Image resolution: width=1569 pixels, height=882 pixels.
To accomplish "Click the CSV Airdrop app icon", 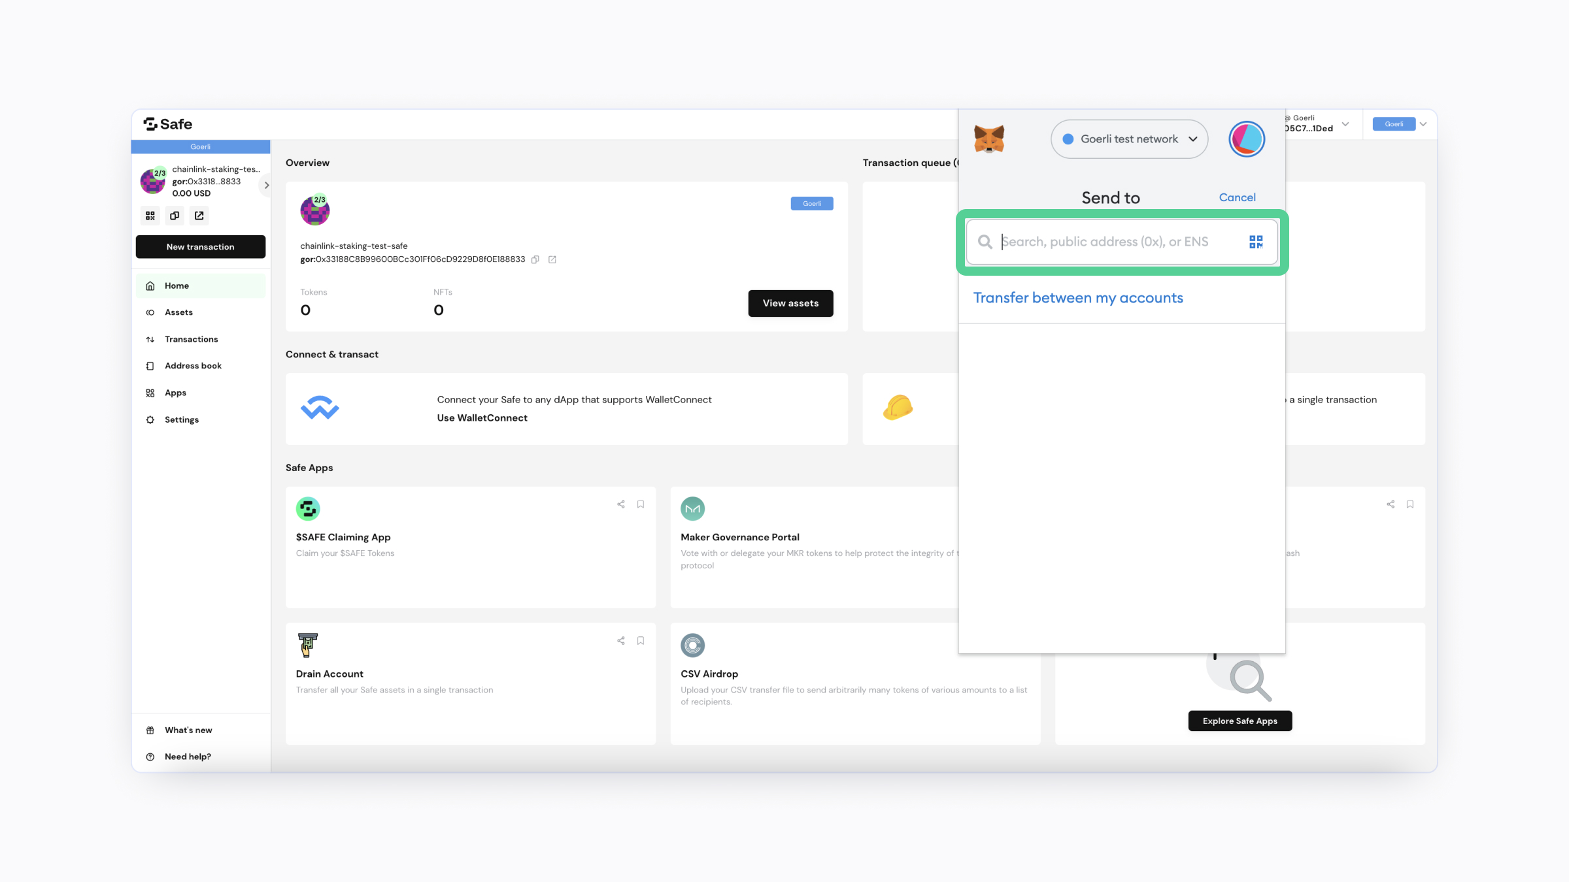I will coord(693,645).
